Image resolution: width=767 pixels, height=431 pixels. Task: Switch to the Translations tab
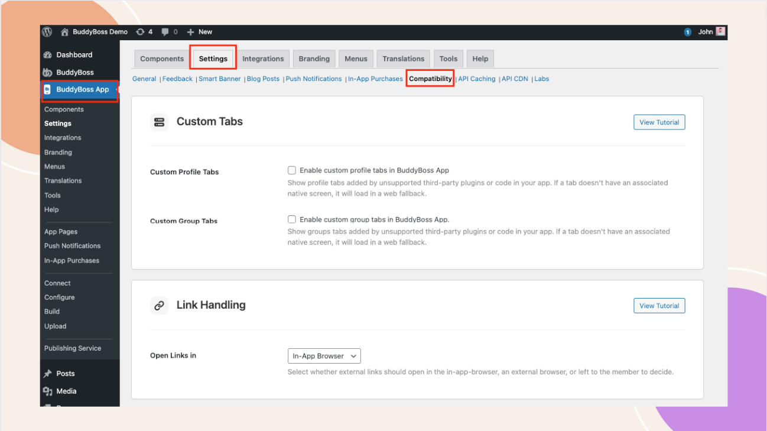click(404, 59)
